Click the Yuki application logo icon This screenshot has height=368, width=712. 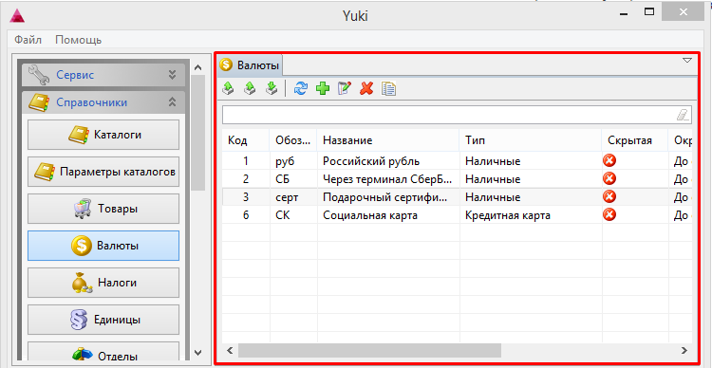[17, 16]
